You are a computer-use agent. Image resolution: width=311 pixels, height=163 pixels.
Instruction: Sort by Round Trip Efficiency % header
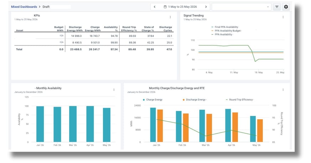pos(129,29)
